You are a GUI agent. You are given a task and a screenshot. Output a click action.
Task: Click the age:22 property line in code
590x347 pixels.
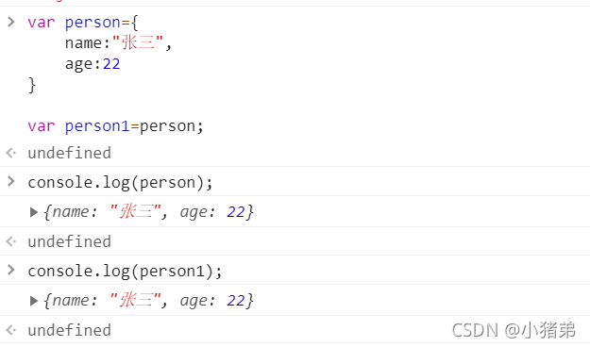pyautogui.click(x=93, y=64)
